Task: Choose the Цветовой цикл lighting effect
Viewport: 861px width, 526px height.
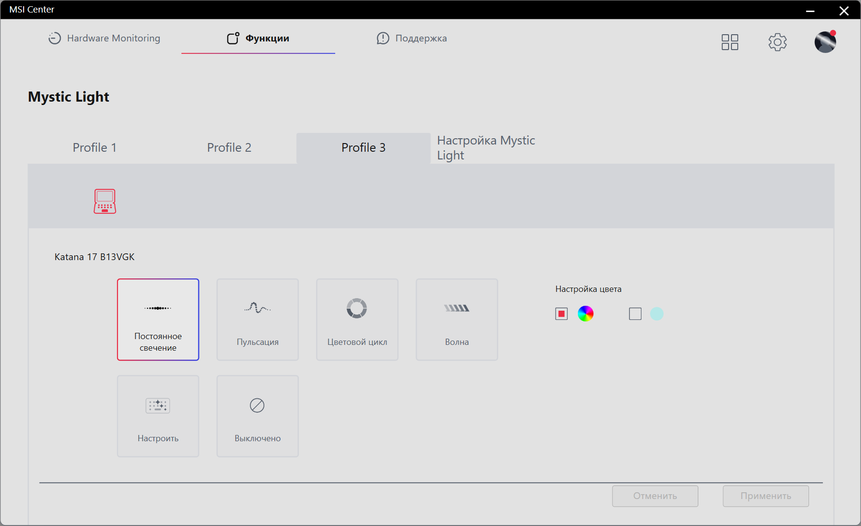Action: tap(357, 319)
